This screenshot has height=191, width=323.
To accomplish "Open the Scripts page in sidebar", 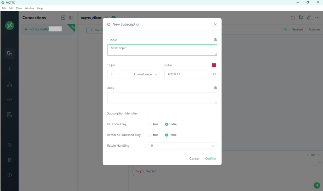I will pyautogui.click(x=9, y=99).
